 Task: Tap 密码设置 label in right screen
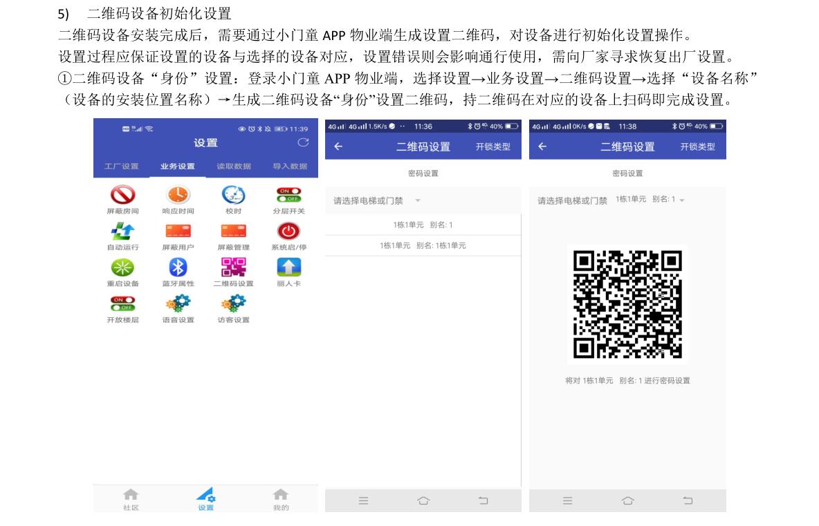627,173
